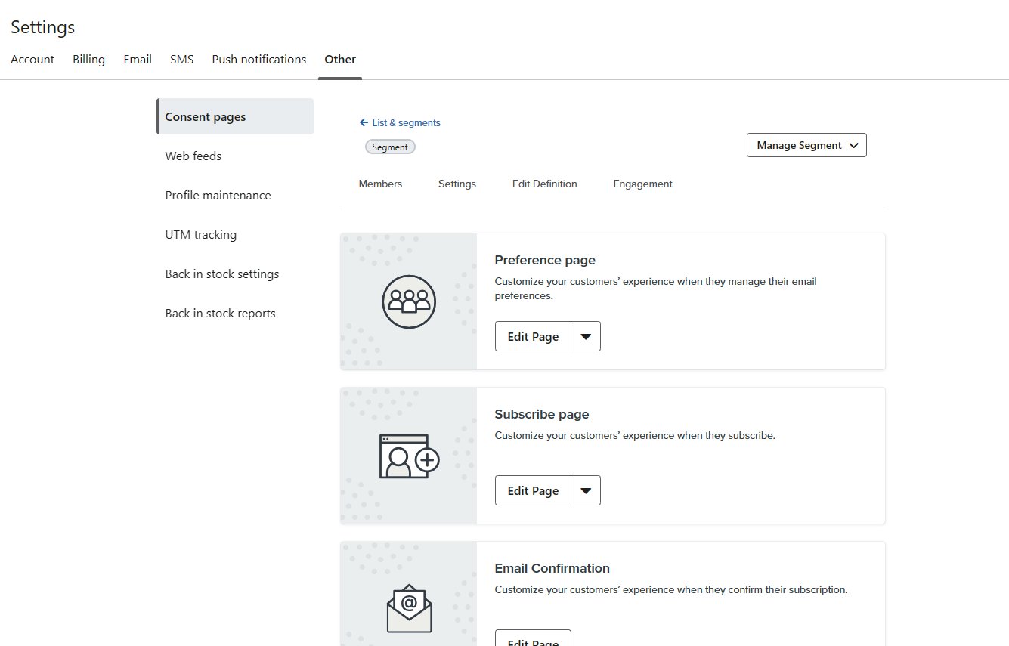
Task: Follow the List & segments link
Action: click(406, 122)
